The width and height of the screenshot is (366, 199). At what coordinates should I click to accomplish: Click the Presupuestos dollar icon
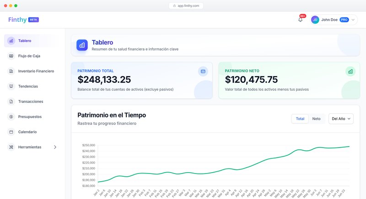(x=11, y=117)
